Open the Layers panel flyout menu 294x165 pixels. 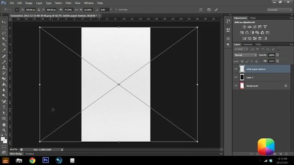291,44
